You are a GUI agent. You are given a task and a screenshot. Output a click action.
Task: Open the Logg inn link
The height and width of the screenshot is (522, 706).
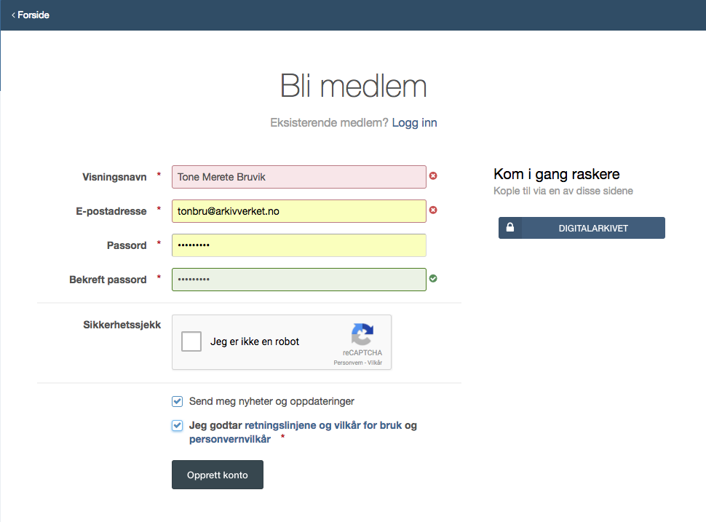[414, 123]
